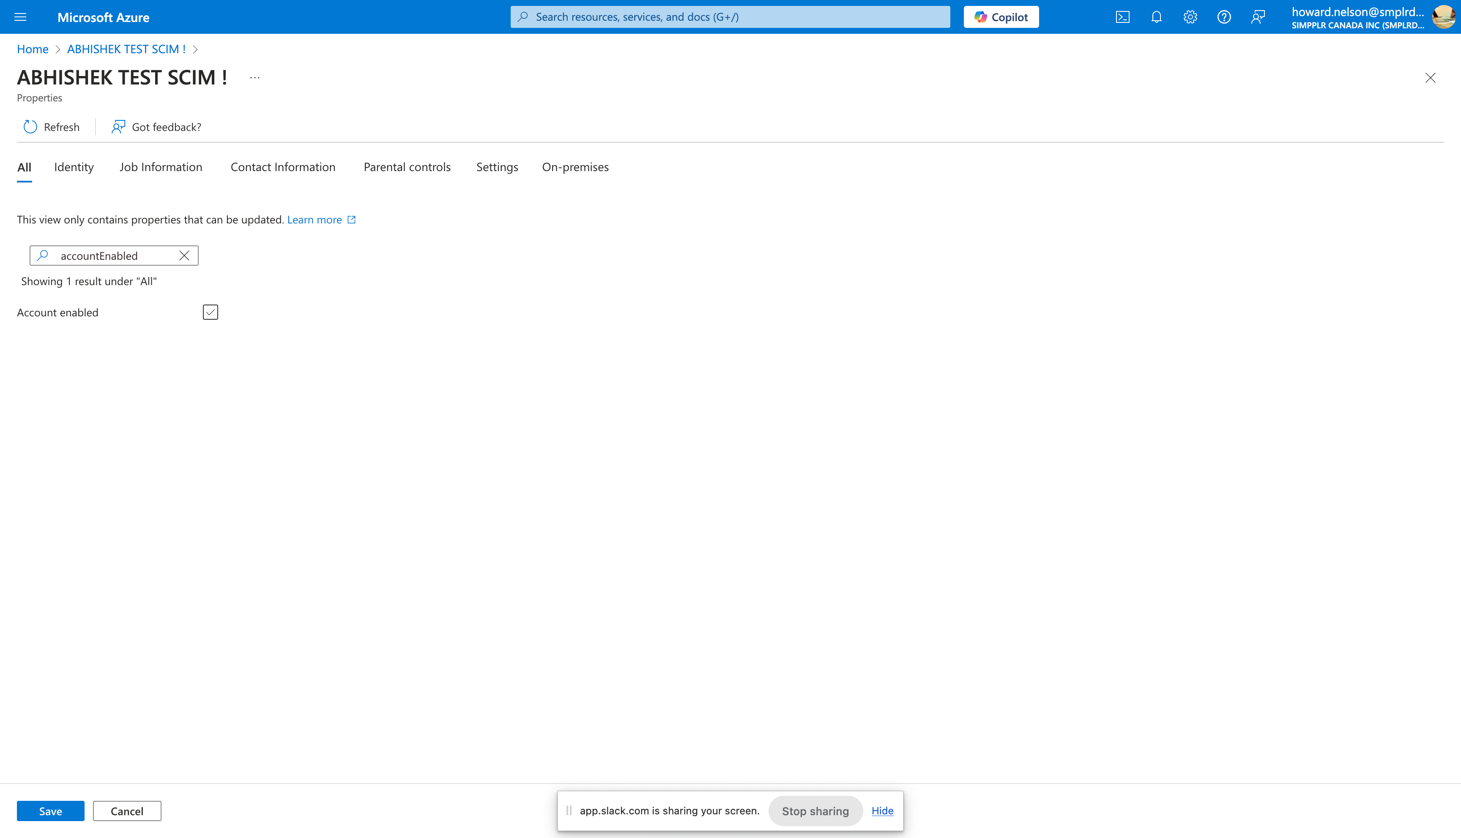Open the Azure portal hamburger menu

click(20, 17)
